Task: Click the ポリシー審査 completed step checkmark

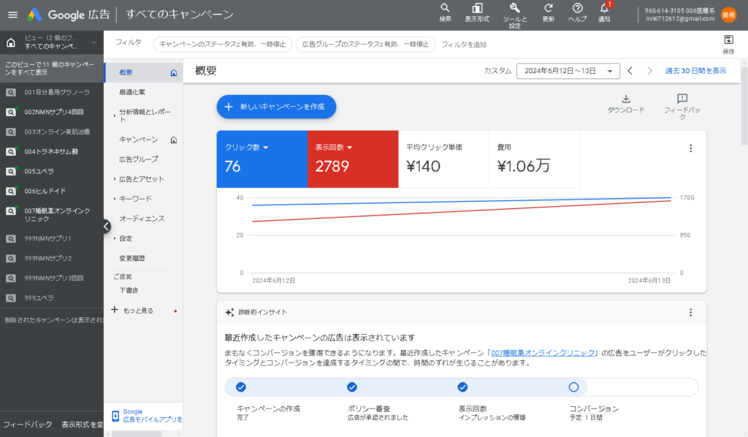Action: pos(352,387)
